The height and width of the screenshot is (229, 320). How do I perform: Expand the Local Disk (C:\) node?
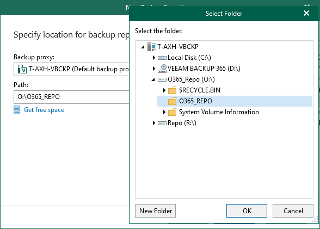pos(154,58)
